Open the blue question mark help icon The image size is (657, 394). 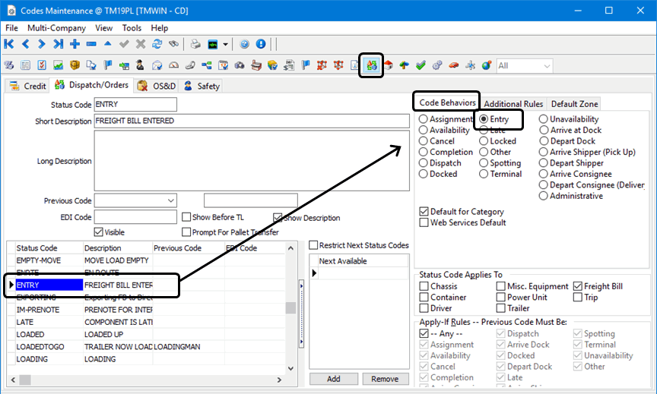(x=245, y=44)
